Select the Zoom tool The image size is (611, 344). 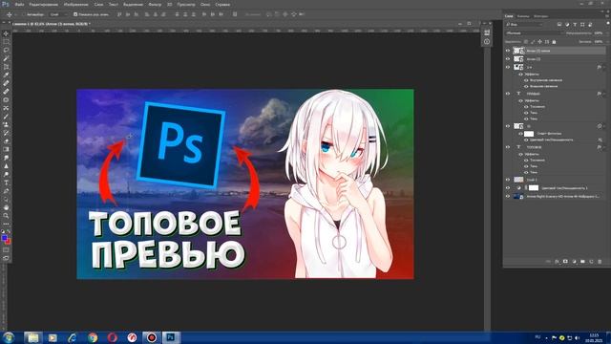6,215
